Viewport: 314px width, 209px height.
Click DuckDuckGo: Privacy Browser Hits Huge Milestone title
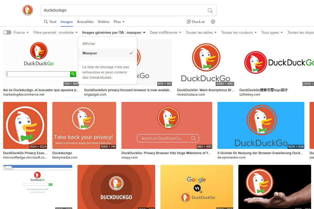pyautogui.click(x=166, y=153)
